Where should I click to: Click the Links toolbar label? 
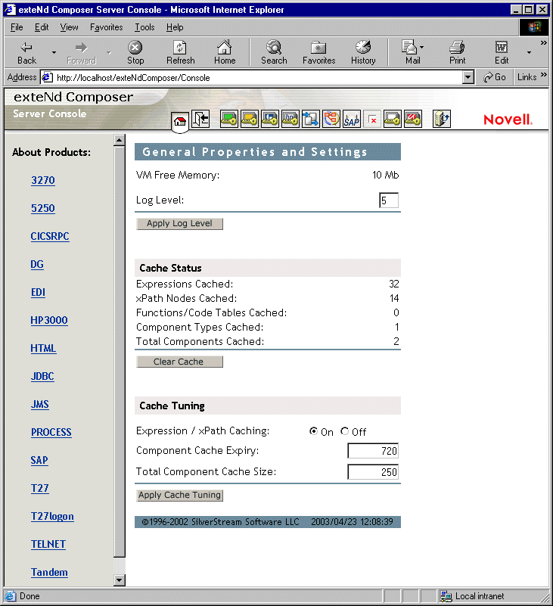[527, 77]
